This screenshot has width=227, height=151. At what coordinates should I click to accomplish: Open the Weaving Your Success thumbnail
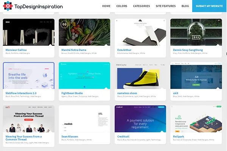29,119
